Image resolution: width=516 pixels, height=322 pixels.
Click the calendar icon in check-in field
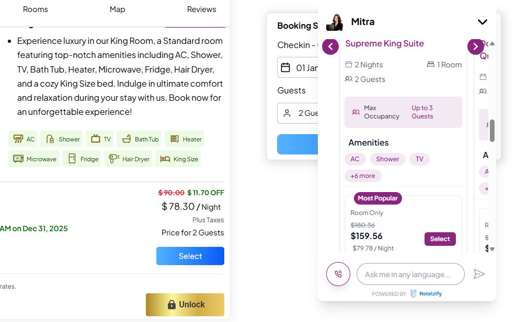click(285, 67)
